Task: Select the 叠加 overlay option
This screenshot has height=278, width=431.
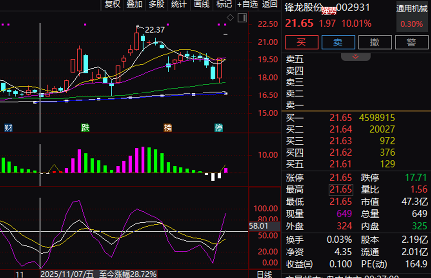Action: pos(134,4)
